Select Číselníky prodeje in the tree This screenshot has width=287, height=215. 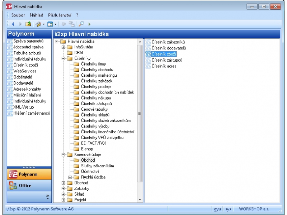[96, 87]
